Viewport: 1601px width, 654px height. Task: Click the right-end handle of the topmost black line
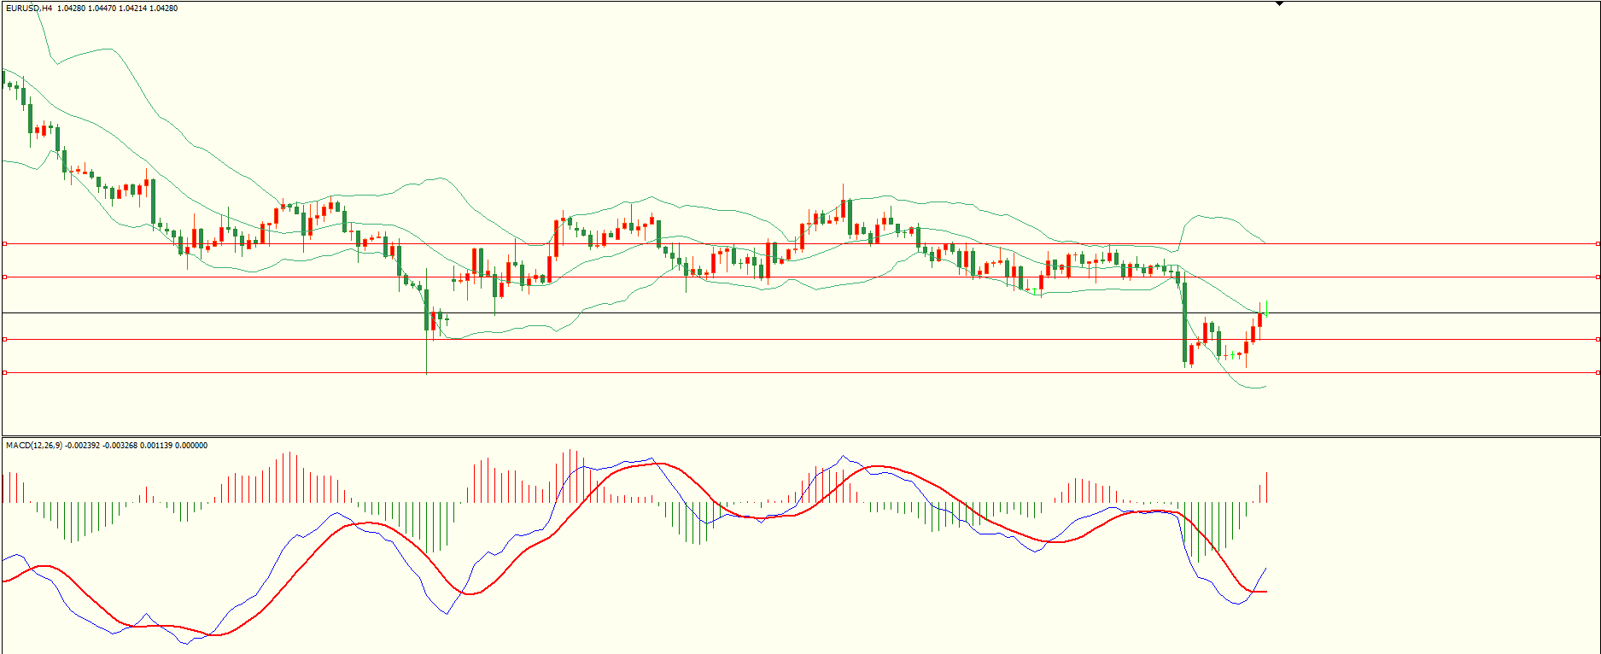[x=1597, y=244]
